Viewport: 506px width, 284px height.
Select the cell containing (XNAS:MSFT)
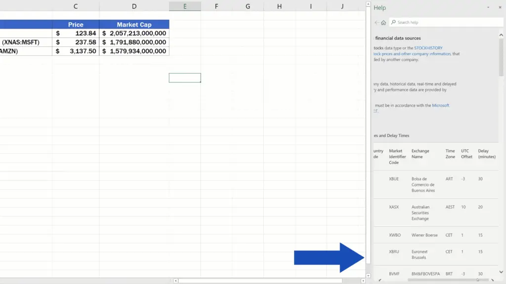coord(22,42)
